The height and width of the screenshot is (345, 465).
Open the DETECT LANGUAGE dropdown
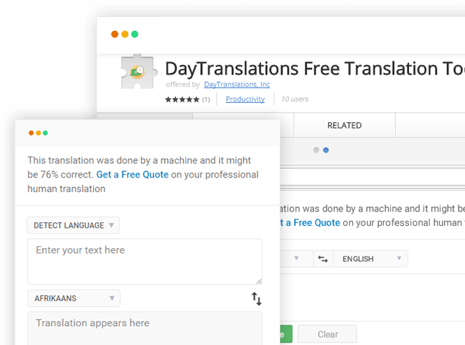73,225
